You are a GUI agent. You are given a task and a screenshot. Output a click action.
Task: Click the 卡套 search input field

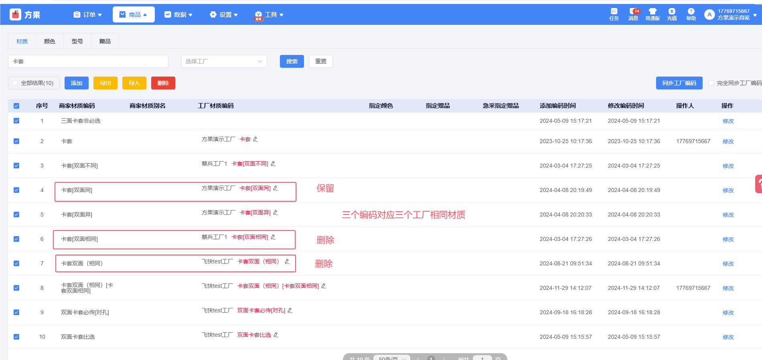88,61
